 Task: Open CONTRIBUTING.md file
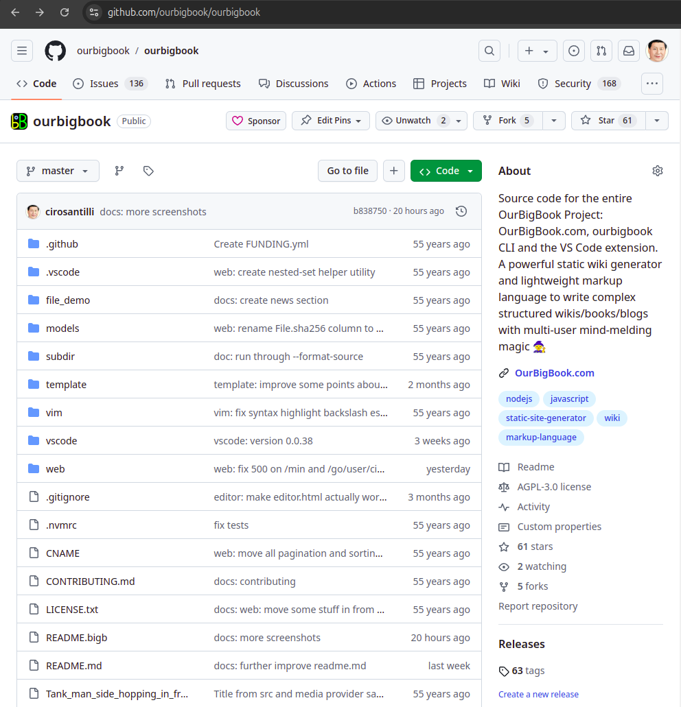90,582
